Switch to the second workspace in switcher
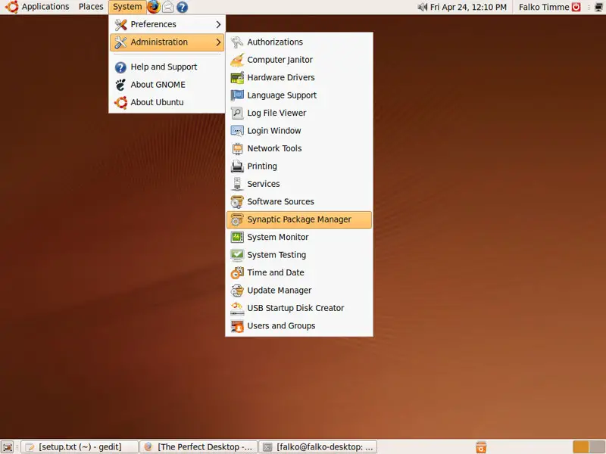606x454 pixels. pyautogui.click(x=597, y=447)
